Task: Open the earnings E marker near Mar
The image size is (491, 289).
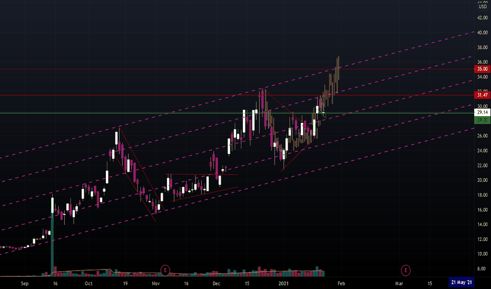Action: tap(406, 270)
